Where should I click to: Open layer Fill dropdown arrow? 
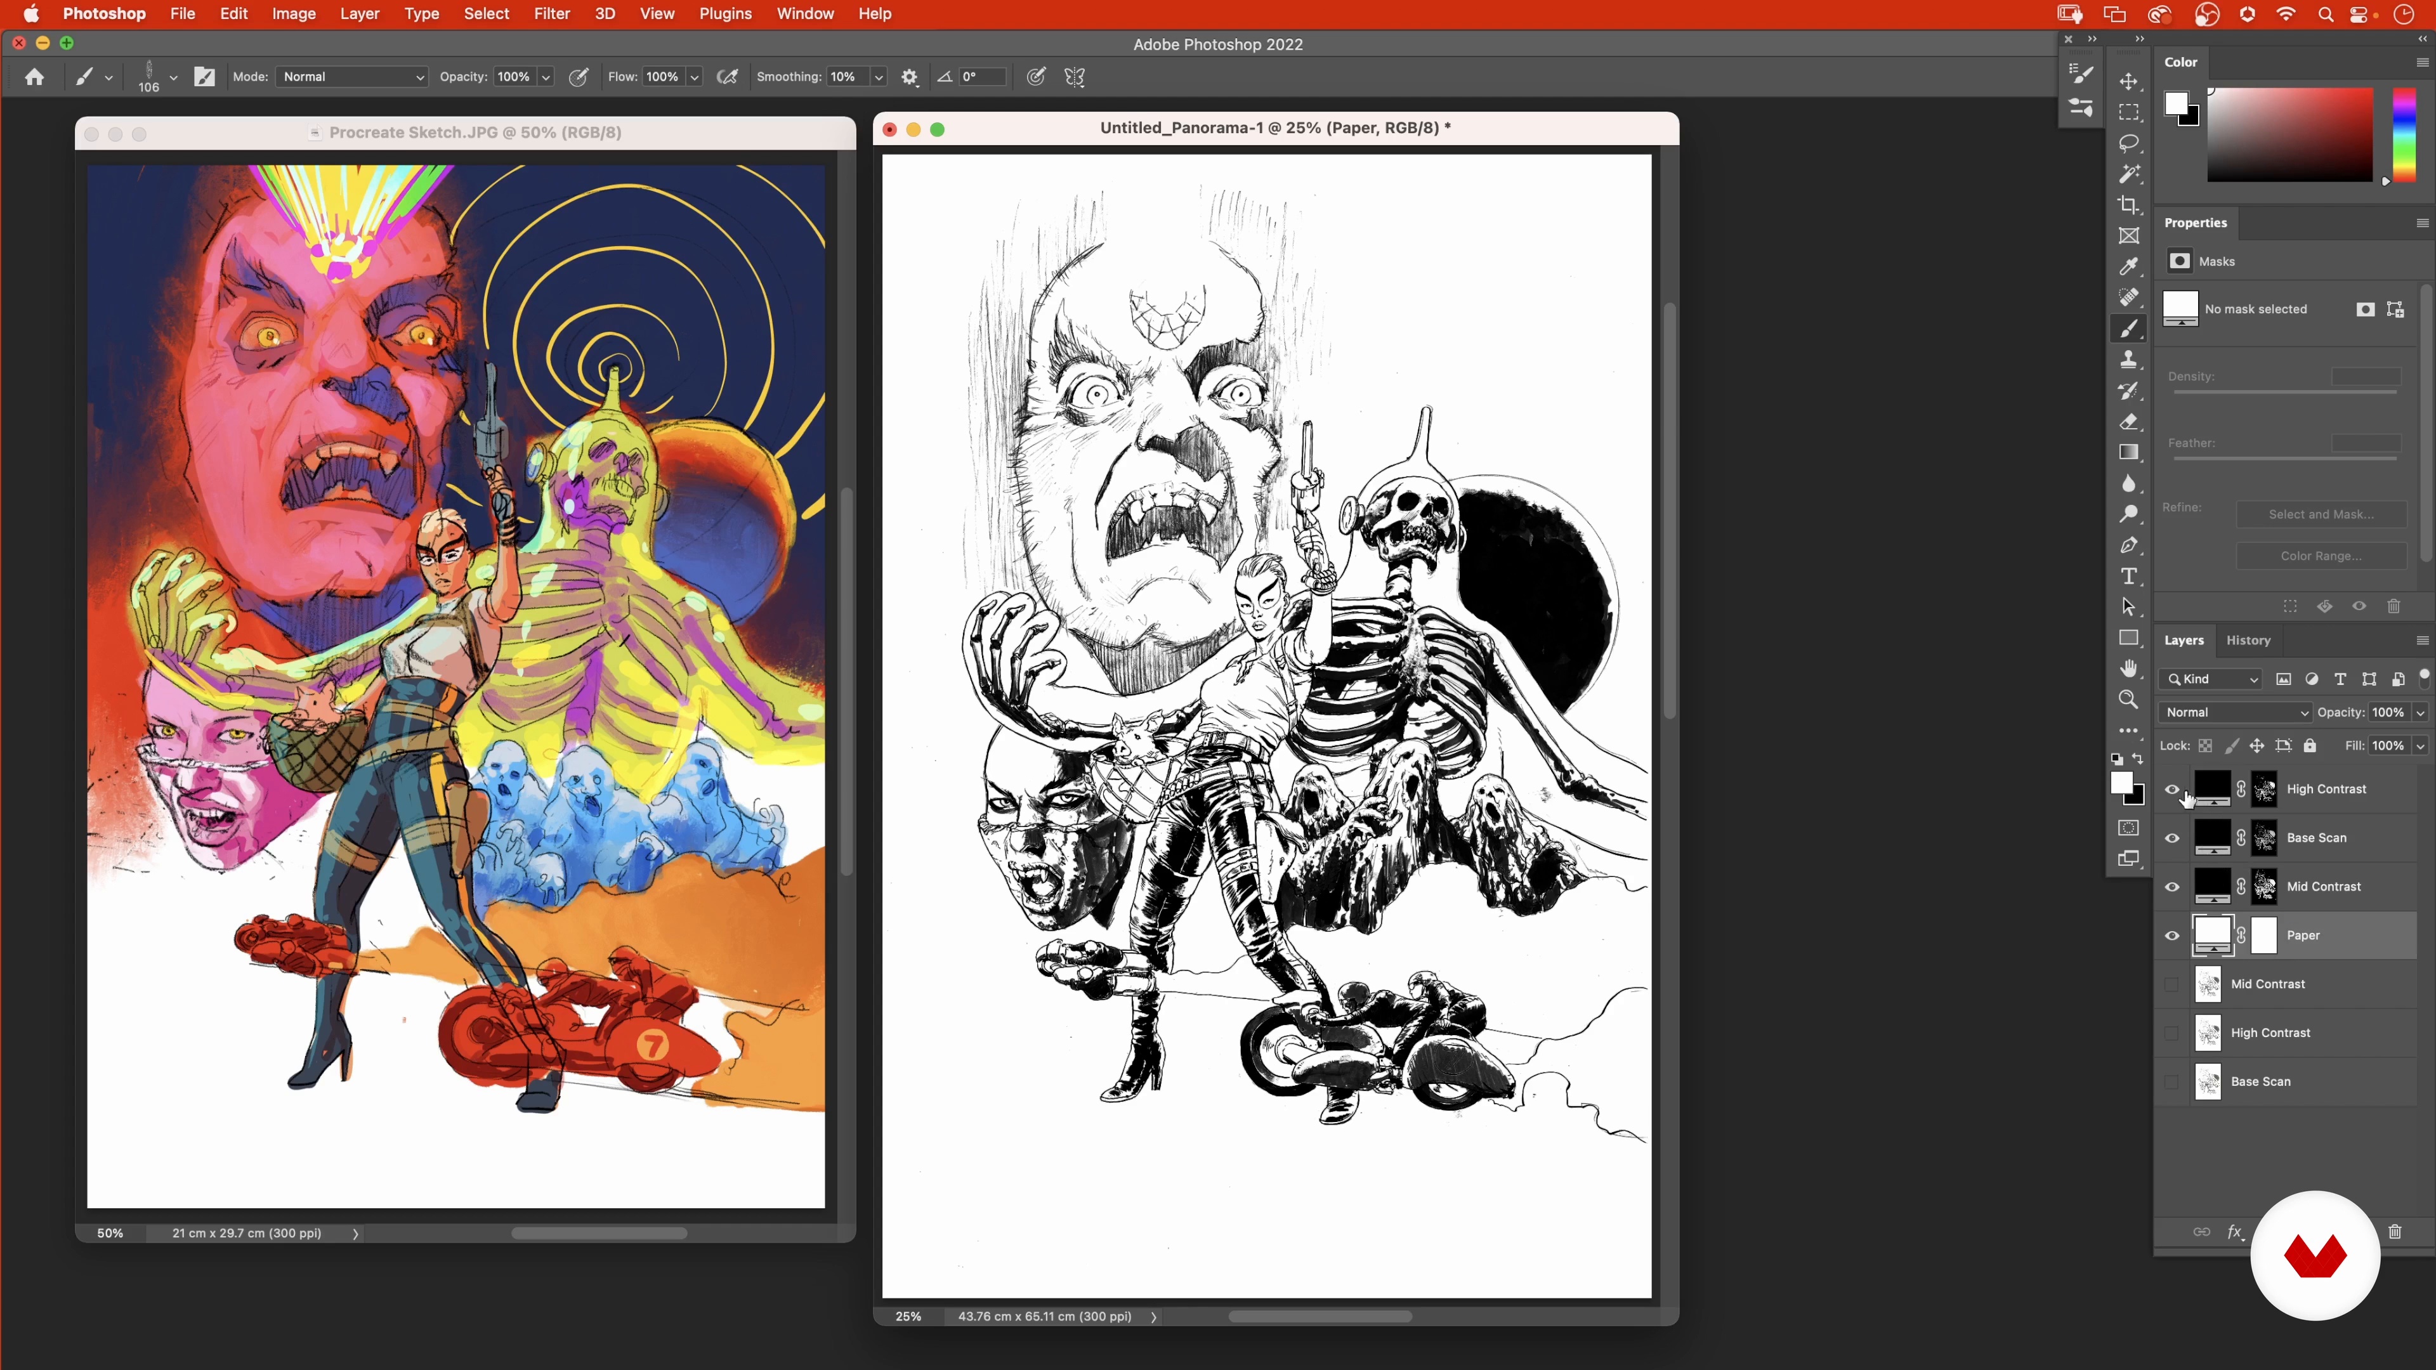(2420, 746)
